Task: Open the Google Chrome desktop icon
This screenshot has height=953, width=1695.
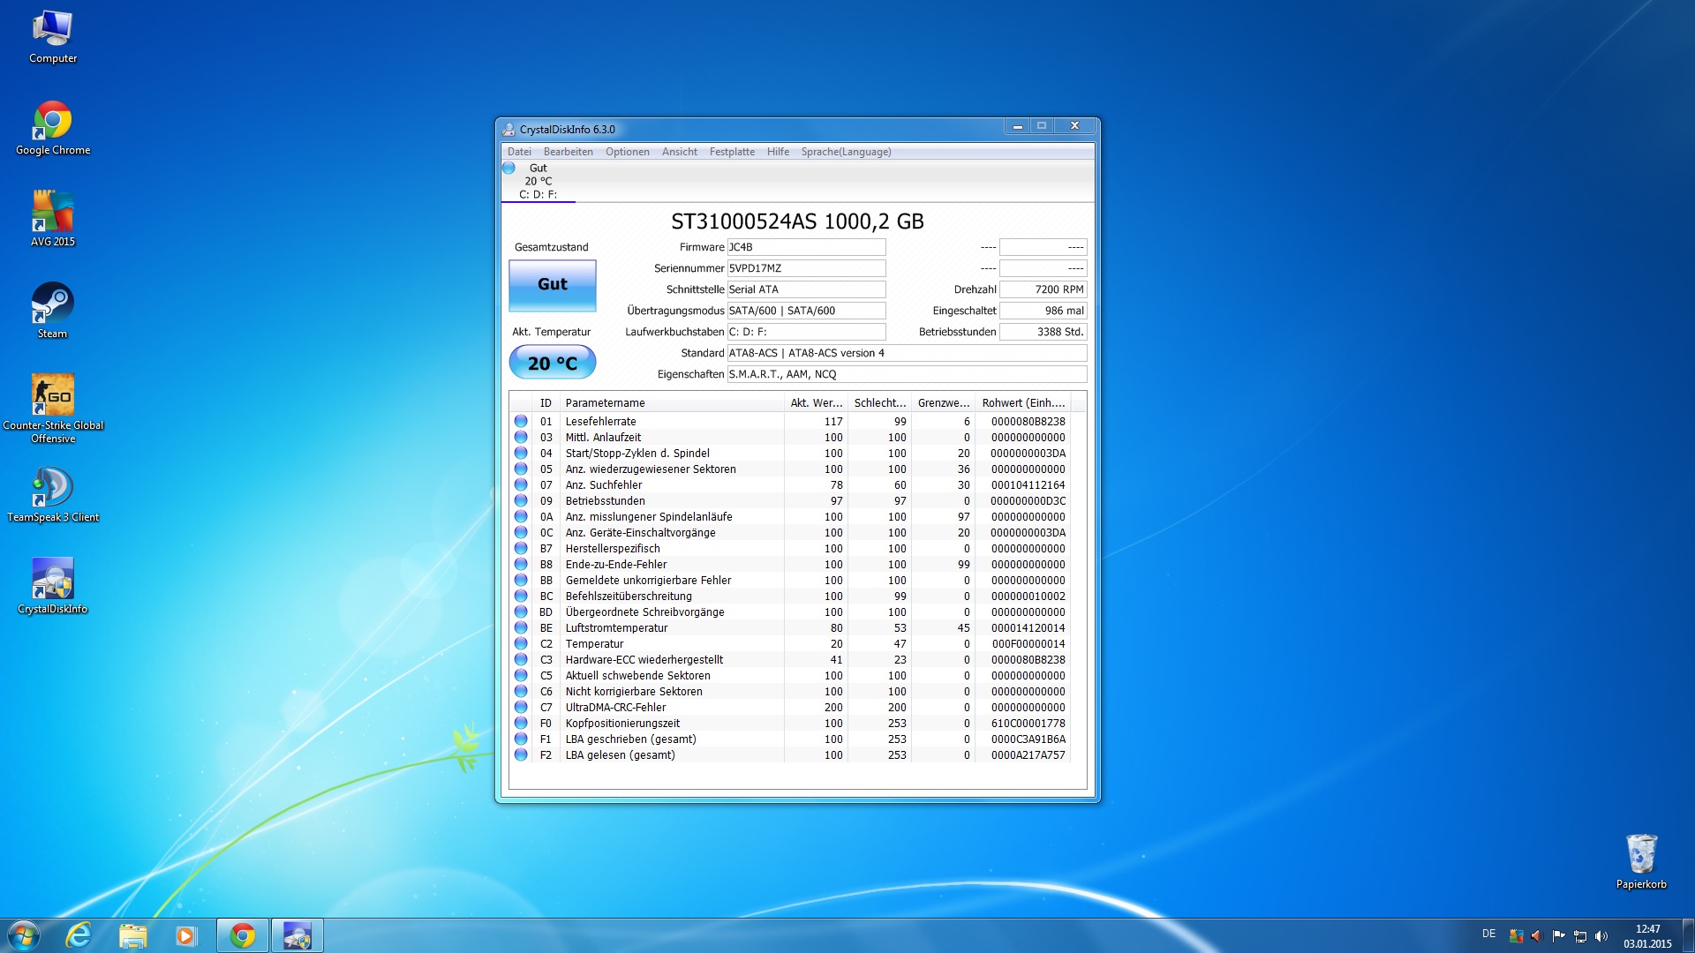Action: click(52, 121)
